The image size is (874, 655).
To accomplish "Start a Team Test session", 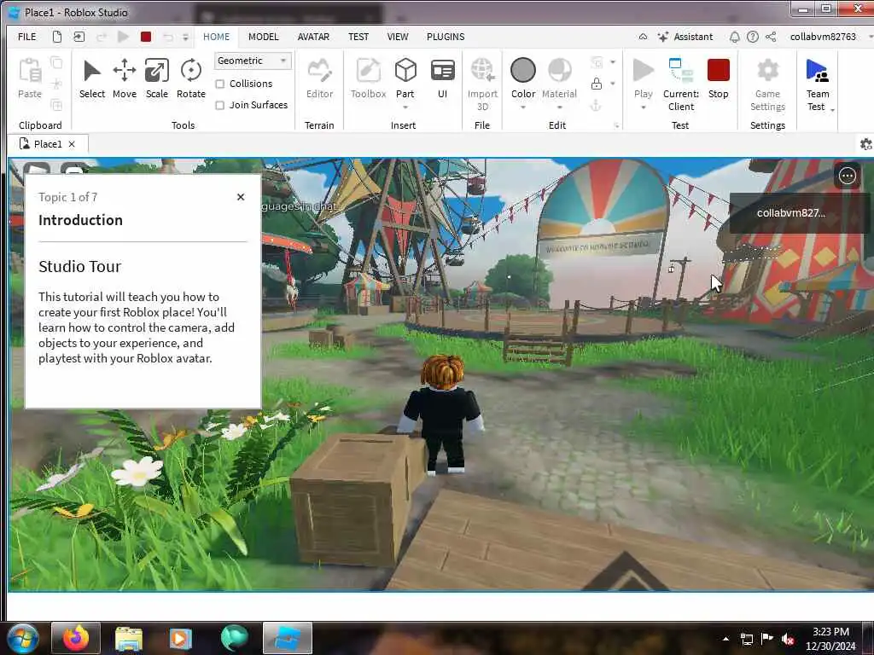I will [817, 84].
